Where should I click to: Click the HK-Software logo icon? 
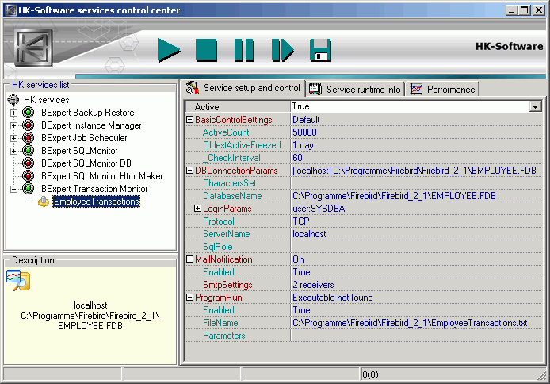33,48
